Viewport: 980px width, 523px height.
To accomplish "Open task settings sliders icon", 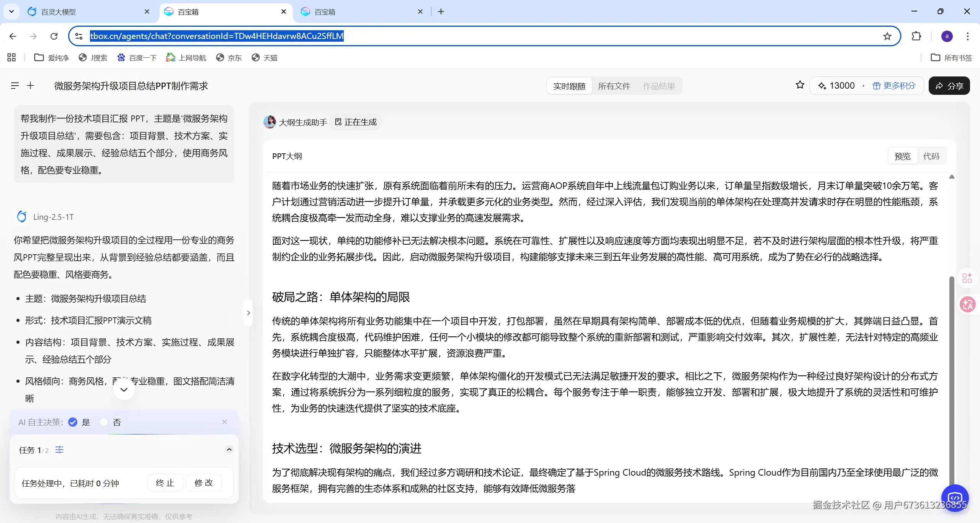I will (59, 450).
